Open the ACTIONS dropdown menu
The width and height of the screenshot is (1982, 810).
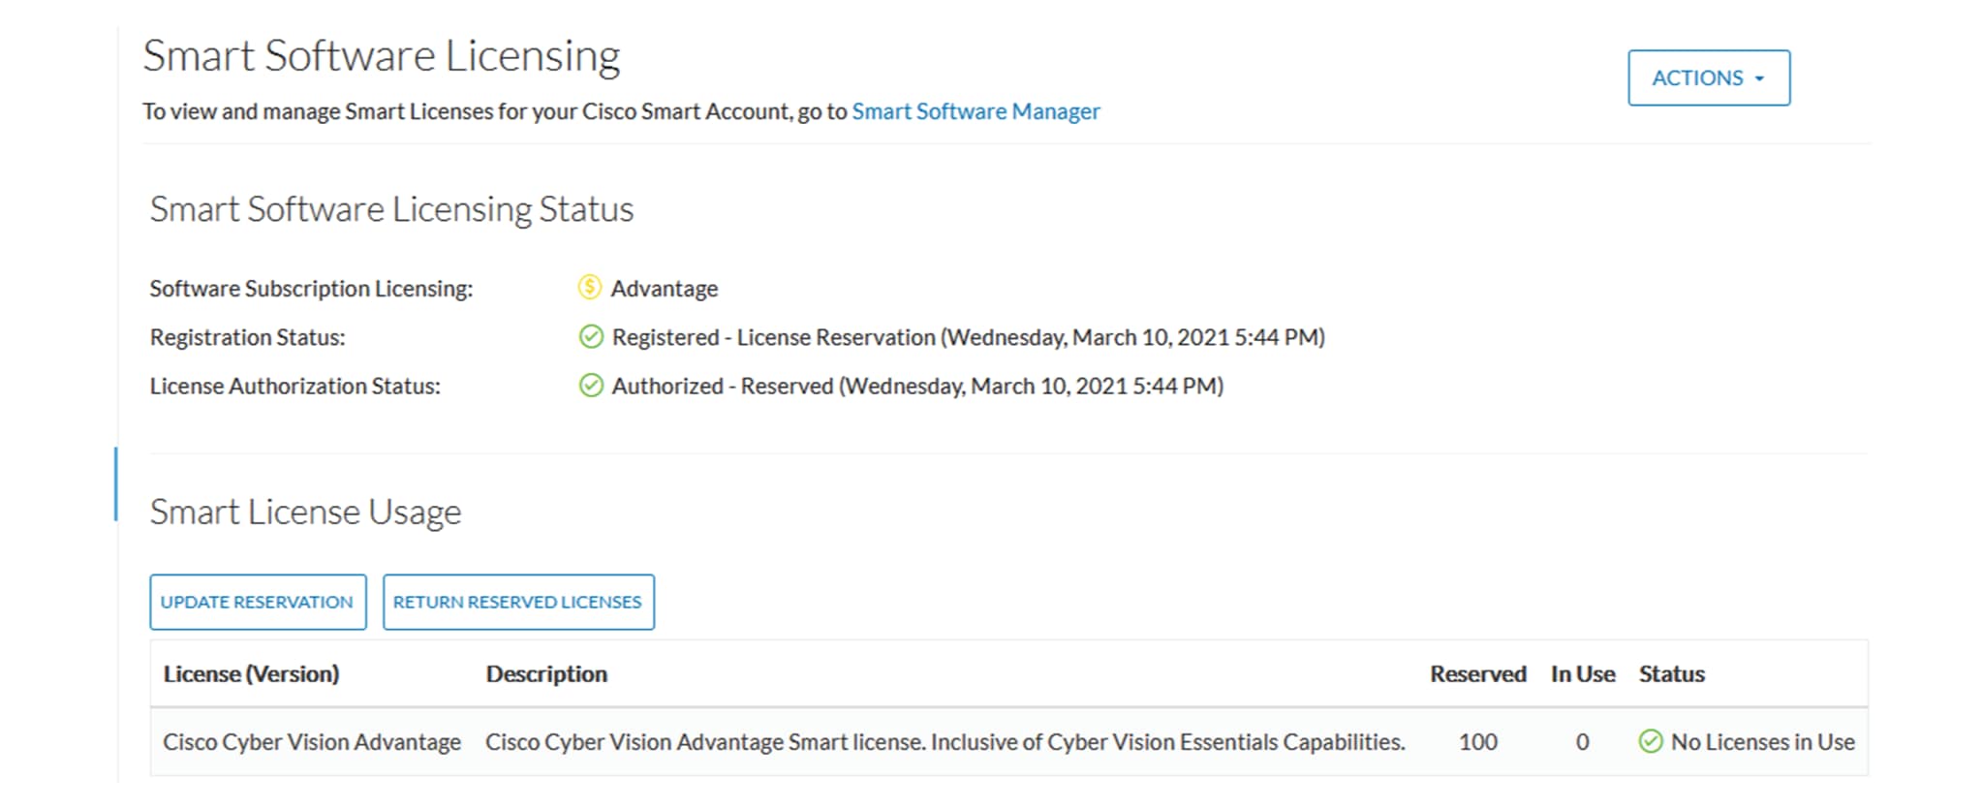1708,78
